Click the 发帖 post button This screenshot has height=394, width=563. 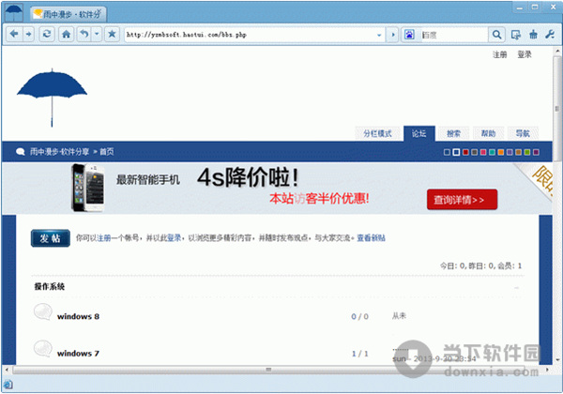51,238
